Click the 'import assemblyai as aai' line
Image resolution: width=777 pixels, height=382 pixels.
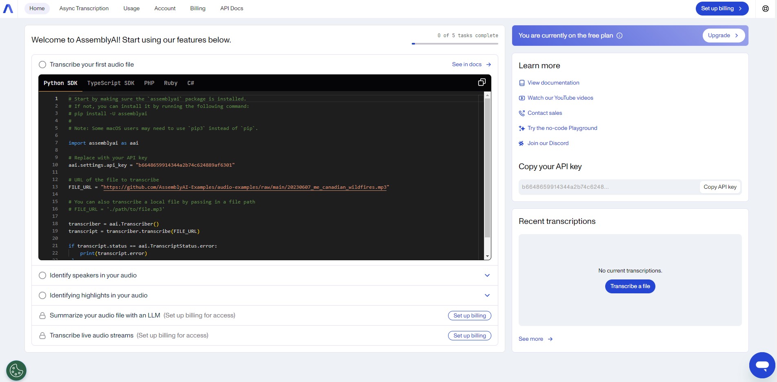click(x=104, y=143)
